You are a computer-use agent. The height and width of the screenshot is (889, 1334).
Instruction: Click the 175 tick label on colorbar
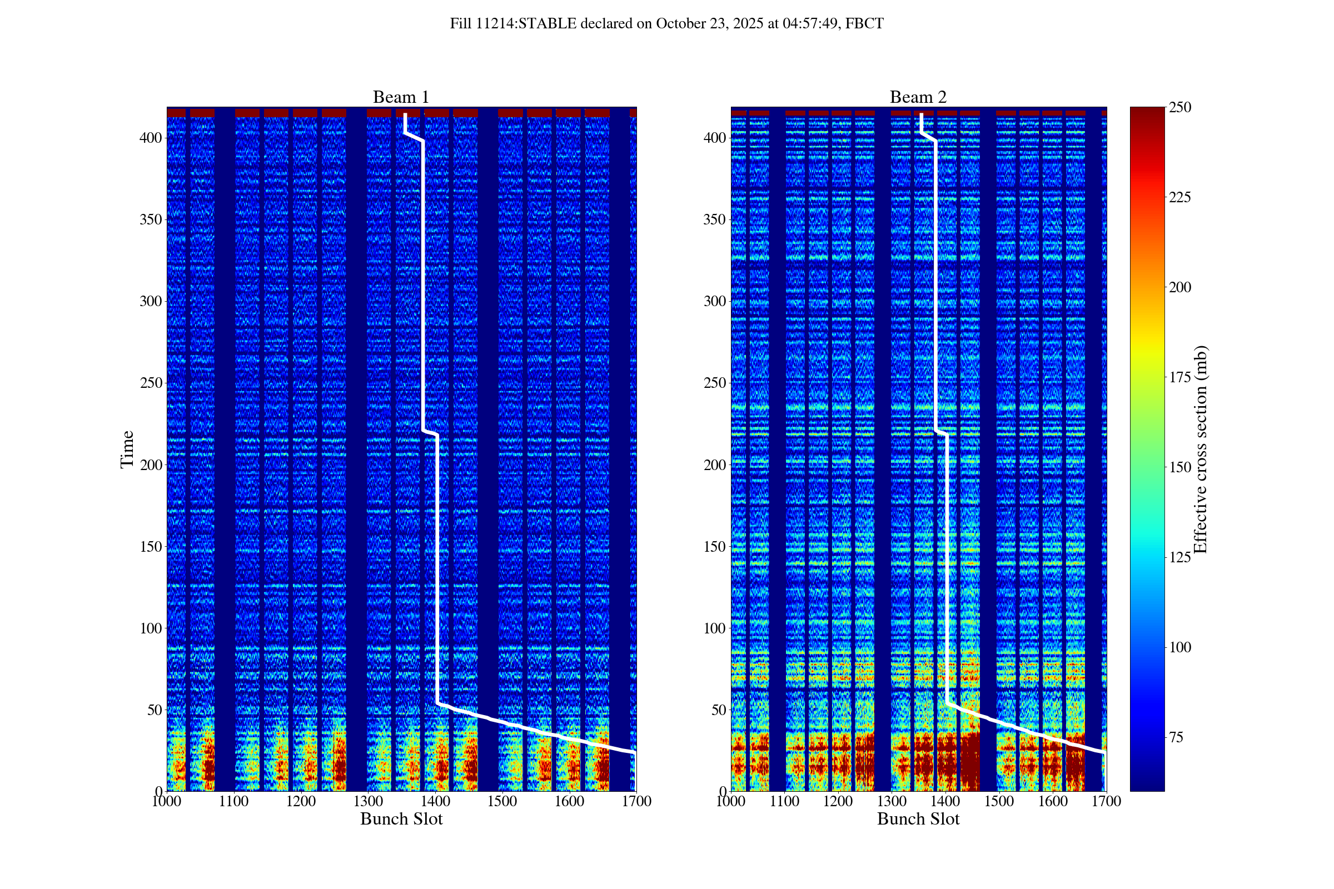click(1179, 377)
